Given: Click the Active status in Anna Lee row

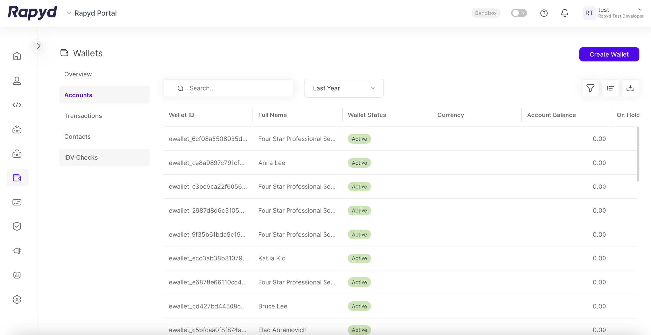Looking at the screenshot, I should click(x=359, y=163).
